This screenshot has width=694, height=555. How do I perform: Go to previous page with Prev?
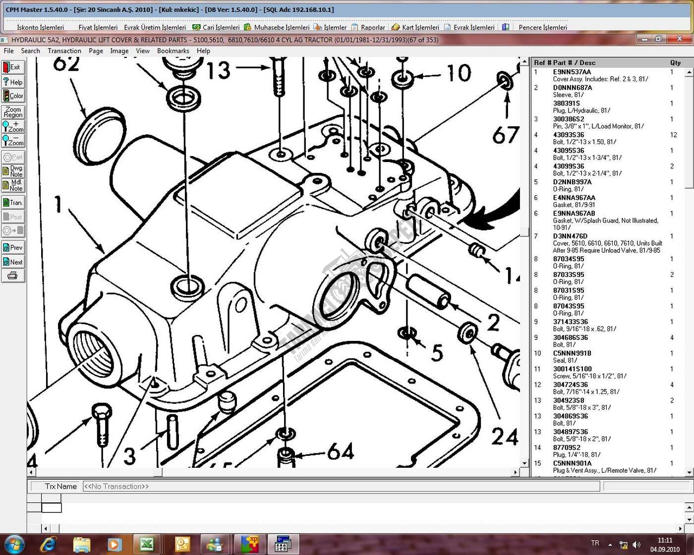pyautogui.click(x=13, y=247)
